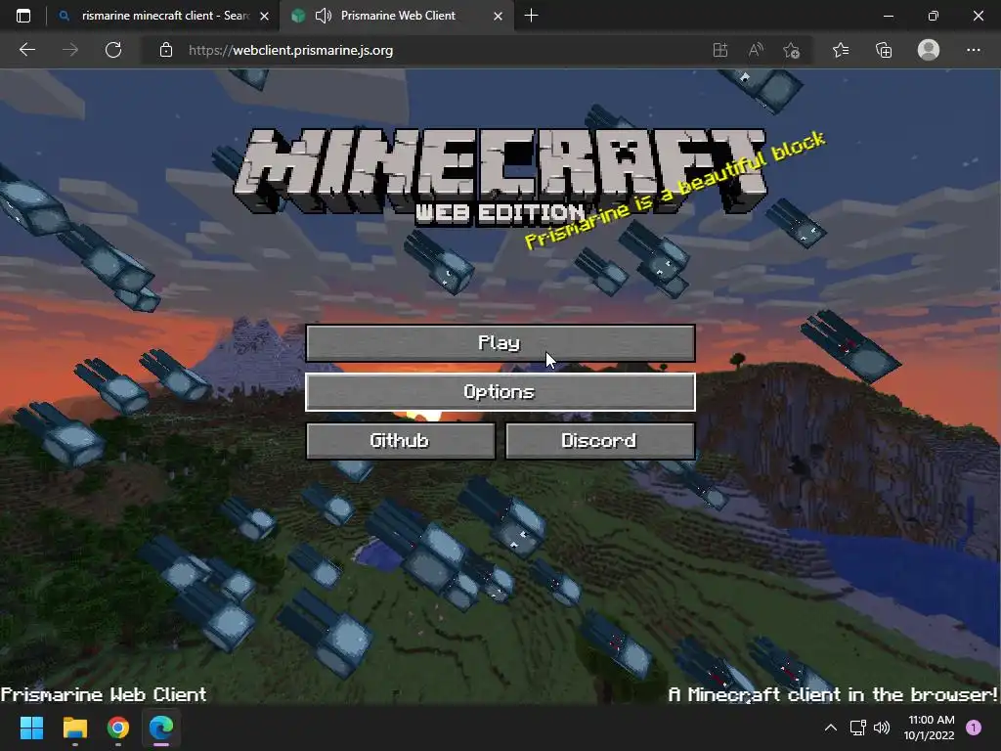This screenshot has width=1001, height=751.
Task: Mute the tab audio speaker icon
Action: tap(324, 16)
